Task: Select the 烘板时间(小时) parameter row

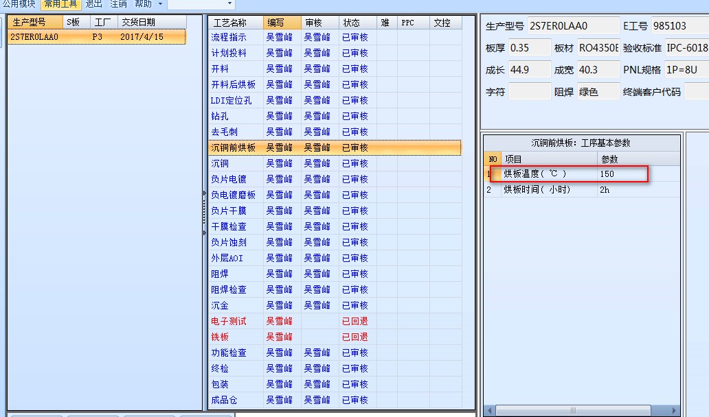Action: pos(583,189)
